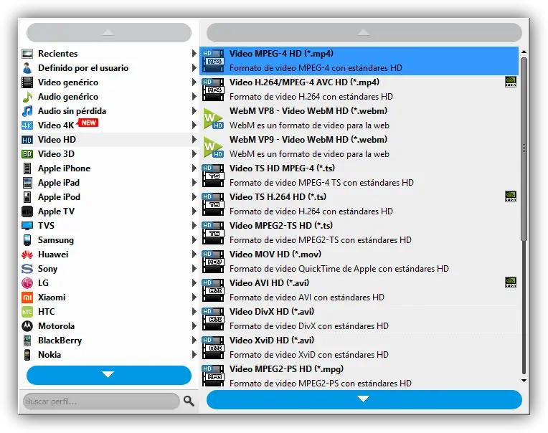This screenshot has width=548, height=433.
Task: Open the Audio sin pérdida category
Action: [109, 111]
